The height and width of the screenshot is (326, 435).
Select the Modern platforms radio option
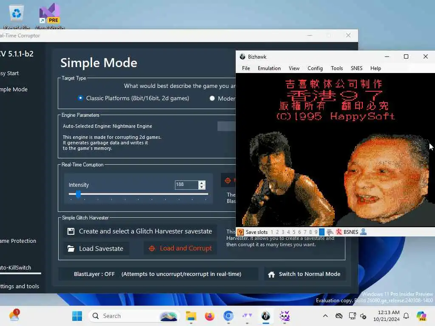[x=212, y=98]
